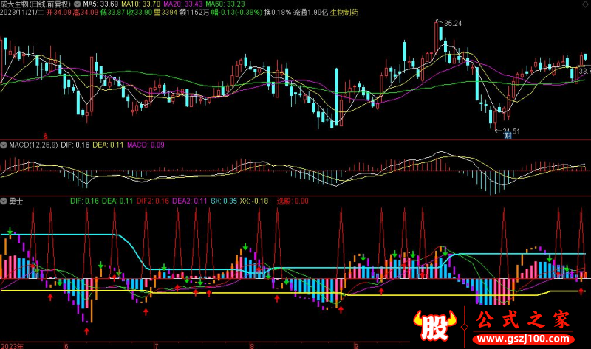Select the 成大生物(日线,前复权) chart title
This screenshot has width=591, height=349.
click(x=35, y=4)
